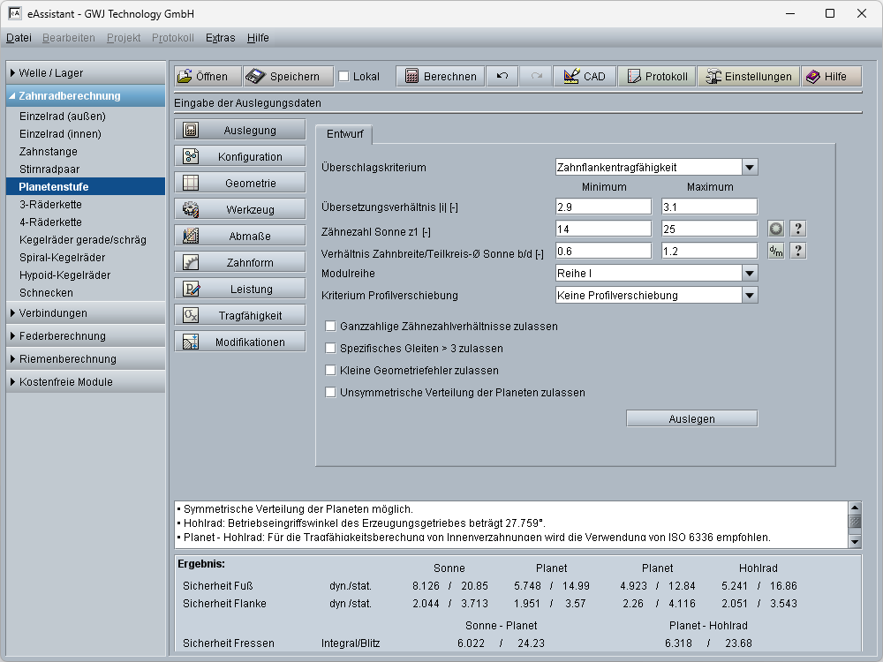Screen dimensions: 883x662
Task: Click the d/m icon beside Zahnbreite ratio
Action: coord(776,251)
